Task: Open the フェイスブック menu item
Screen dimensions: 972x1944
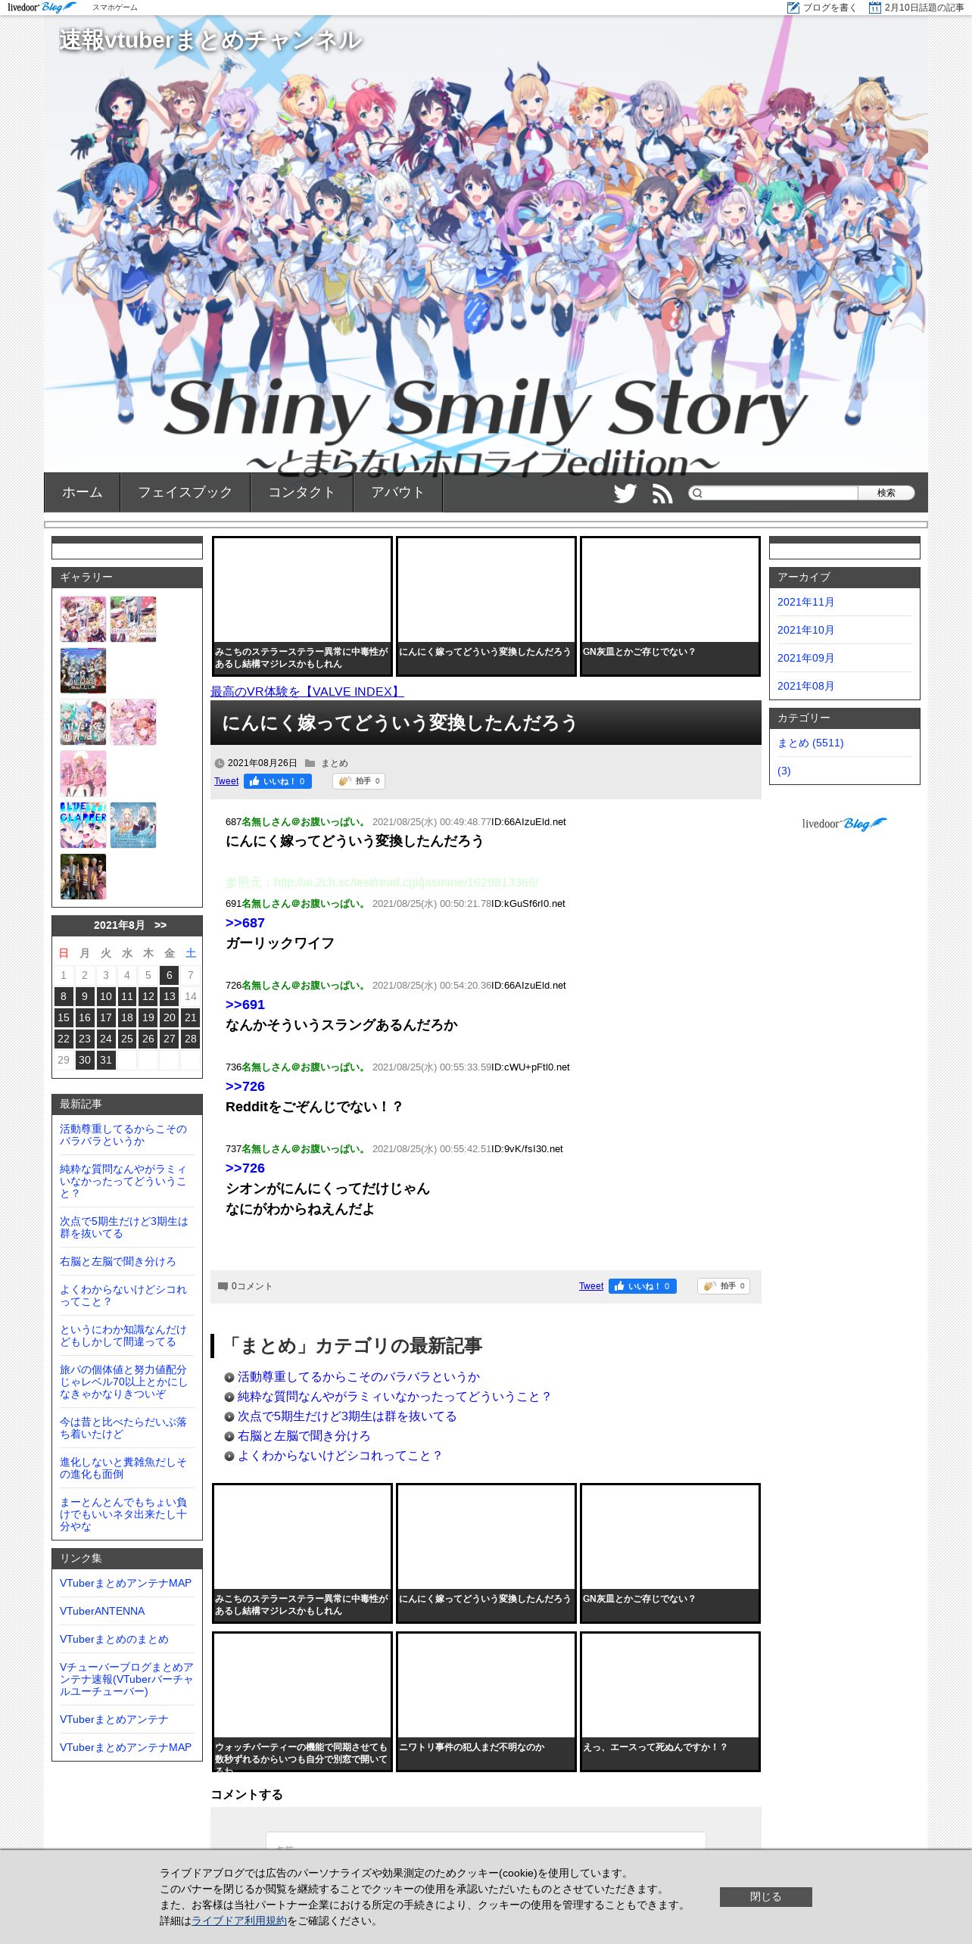Action: coord(185,492)
